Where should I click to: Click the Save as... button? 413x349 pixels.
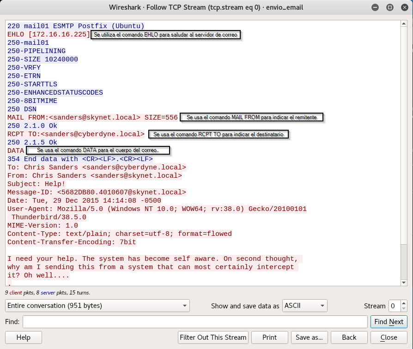[x=309, y=337]
